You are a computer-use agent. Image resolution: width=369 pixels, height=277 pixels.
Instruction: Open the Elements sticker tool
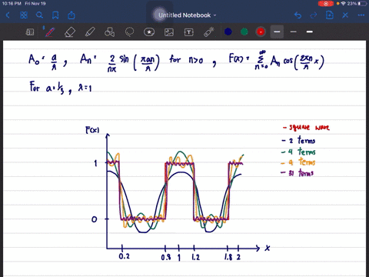149,32
